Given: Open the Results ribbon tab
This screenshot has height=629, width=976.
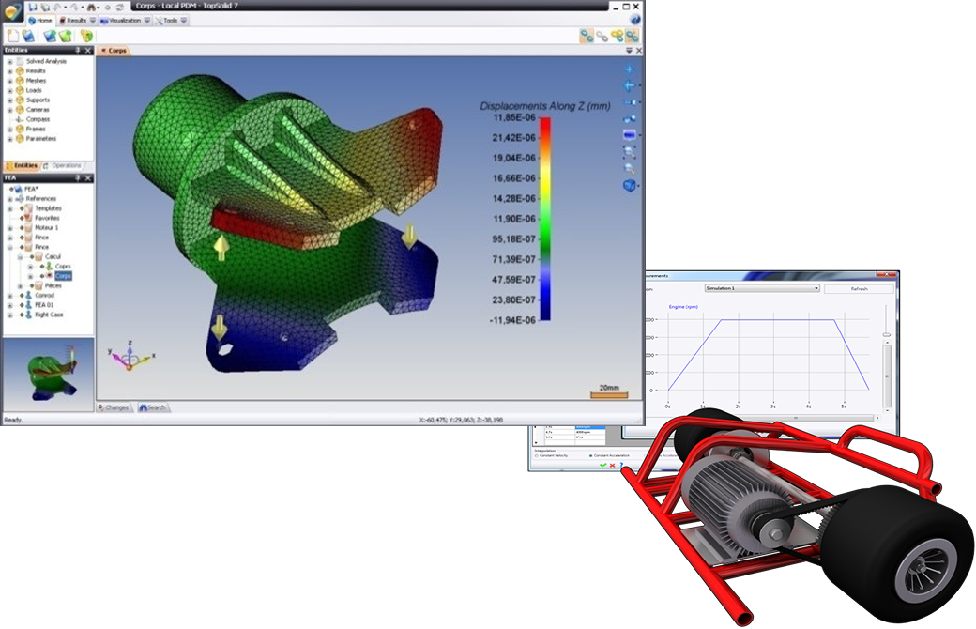Looking at the screenshot, I should click(x=75, y=20).
